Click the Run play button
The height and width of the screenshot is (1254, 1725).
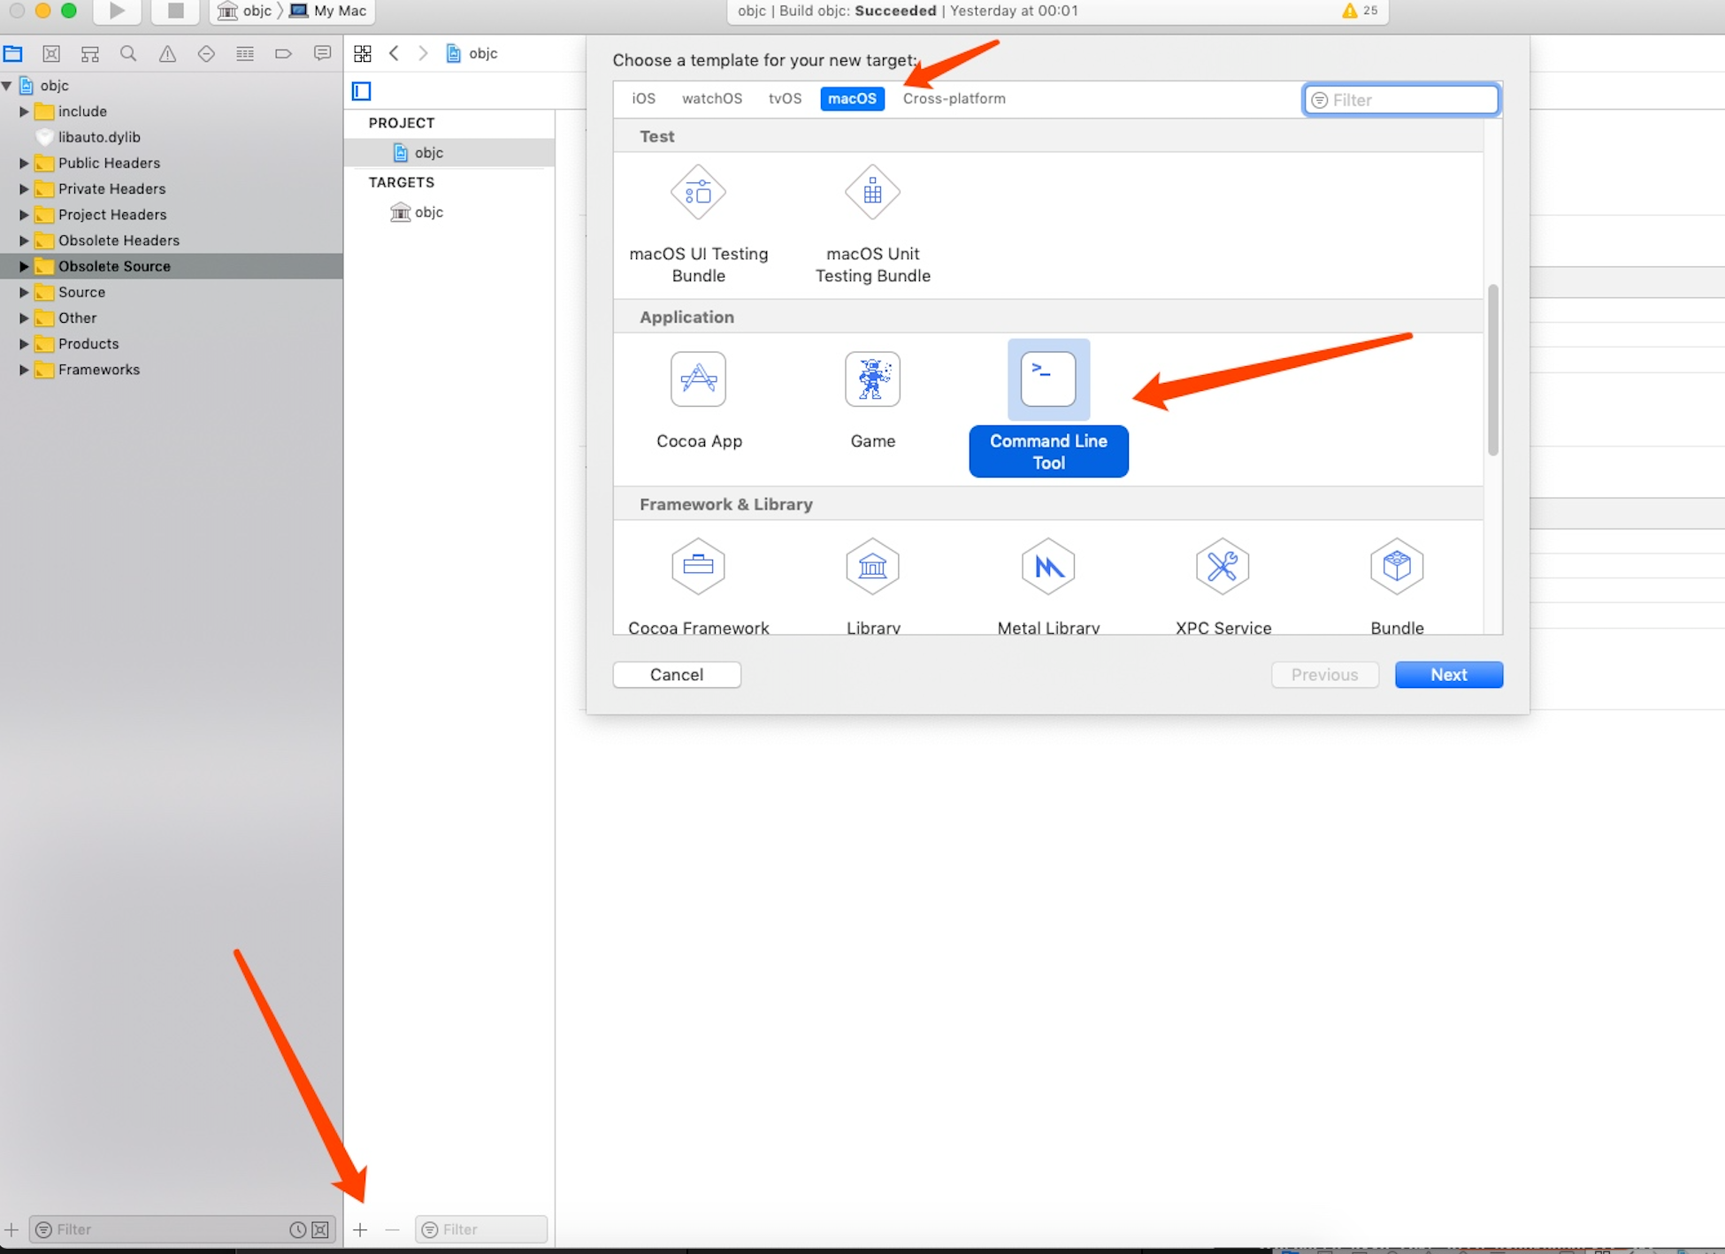point(117,11)
